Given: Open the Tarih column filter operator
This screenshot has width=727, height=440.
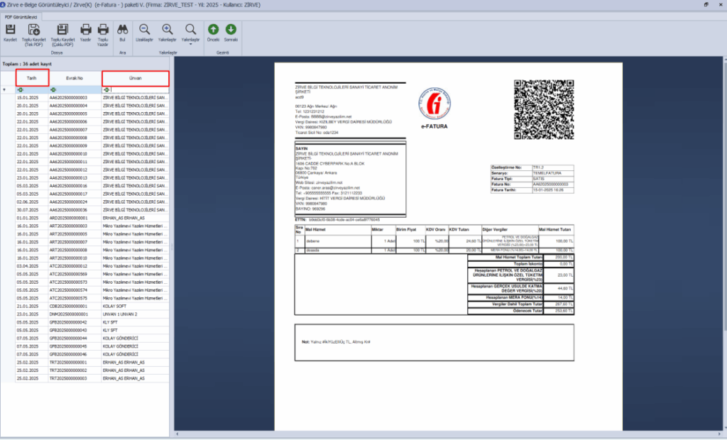Looking at the screenshot, I should [20, 90].
